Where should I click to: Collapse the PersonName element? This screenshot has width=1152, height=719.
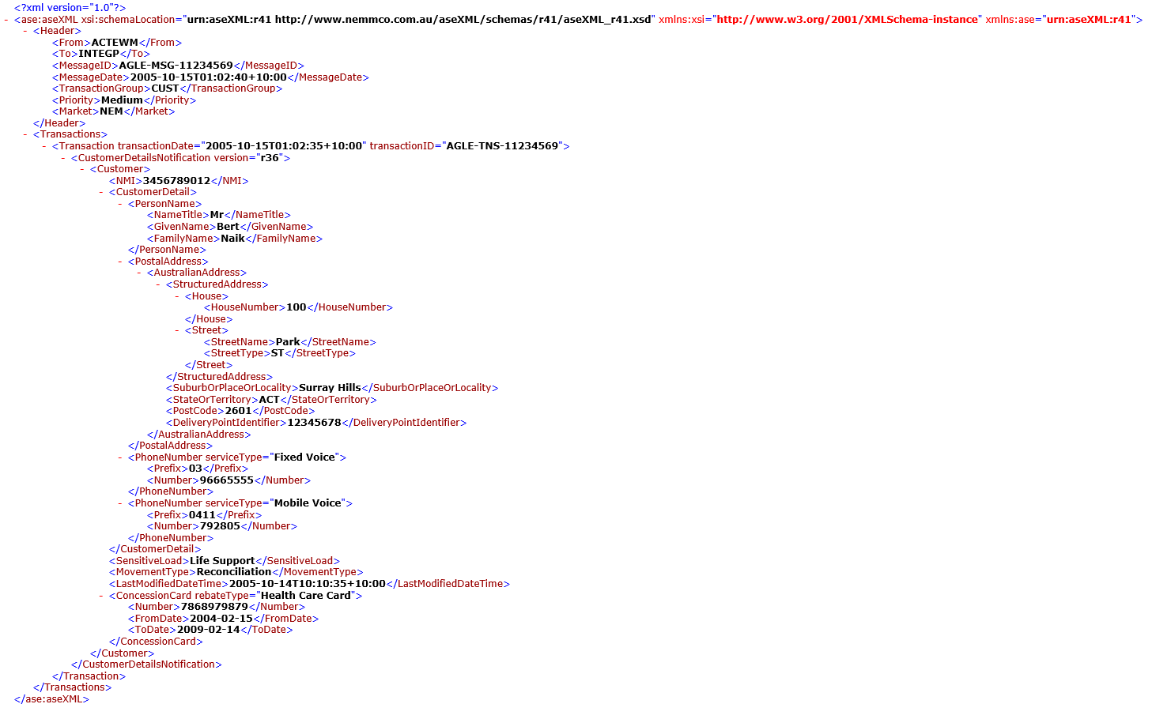120,204
